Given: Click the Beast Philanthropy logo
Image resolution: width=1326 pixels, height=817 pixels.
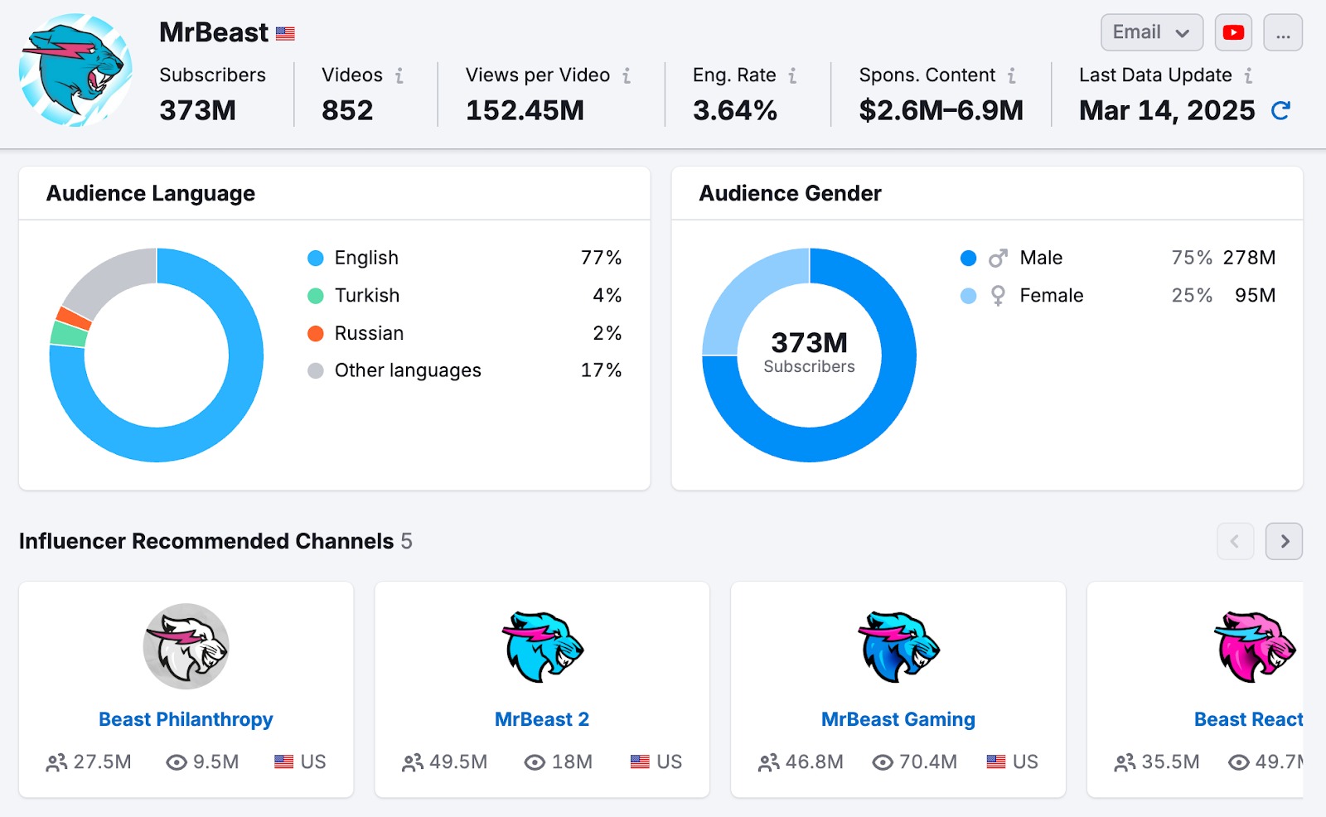Looking at the screenshot, I should (186, 646).
